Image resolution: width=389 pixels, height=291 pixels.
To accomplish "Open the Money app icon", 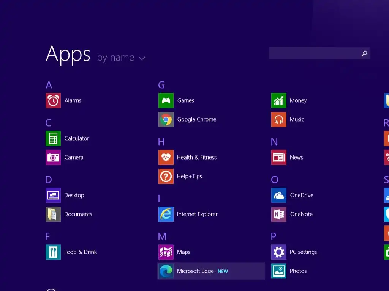I will pyautogui.click(x=279, y=100).
